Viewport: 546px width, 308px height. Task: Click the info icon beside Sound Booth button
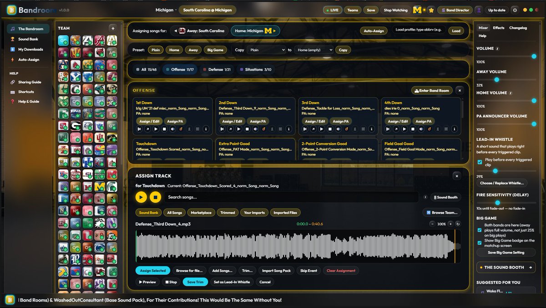point(425,197)
